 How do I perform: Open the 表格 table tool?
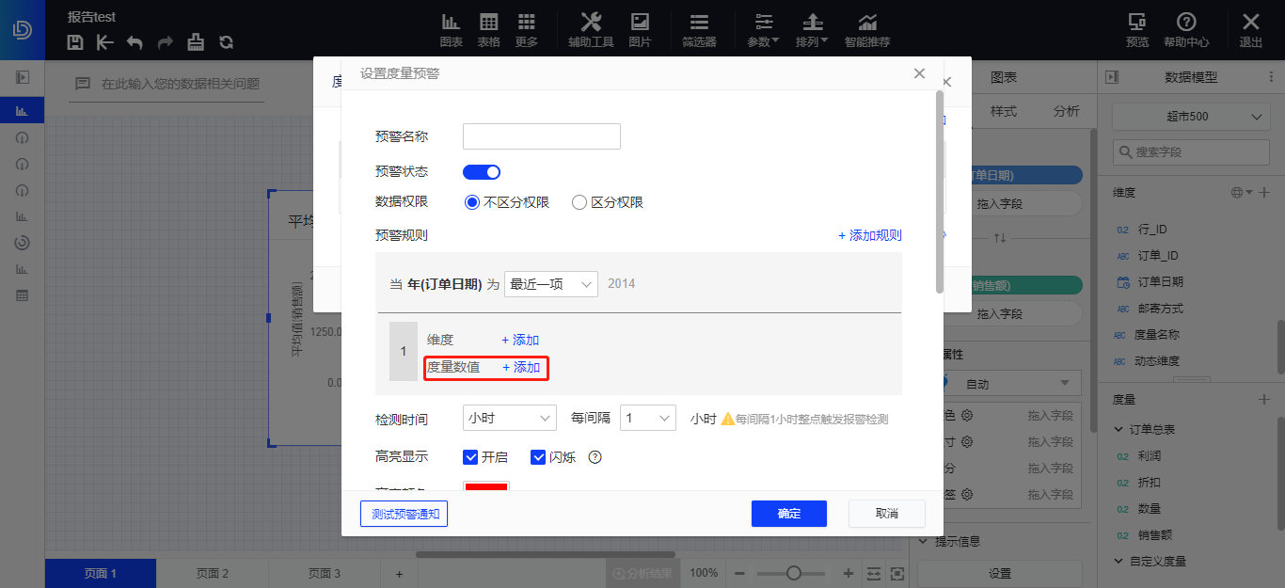(489, 30)
